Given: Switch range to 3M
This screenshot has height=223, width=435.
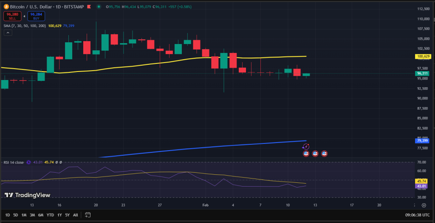Looking at the screenshot, I should [32, 215].
